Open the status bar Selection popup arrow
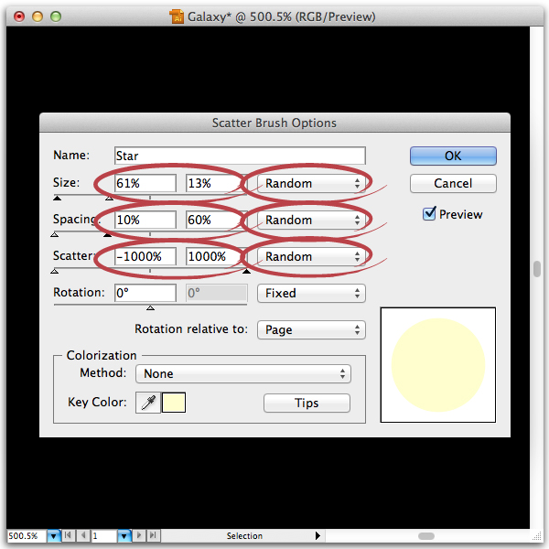This screenshot has width=549, height=549. click(x=318, y=535)
